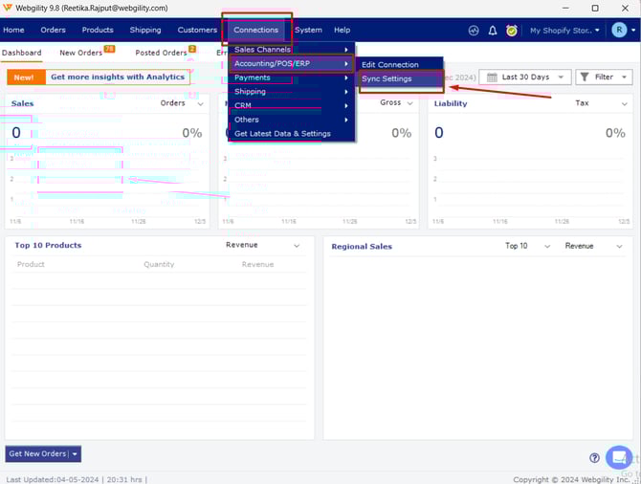Click Get more insights with Analytics
Image resolution: width=641 pixels, height=484 pixels.
117,77
